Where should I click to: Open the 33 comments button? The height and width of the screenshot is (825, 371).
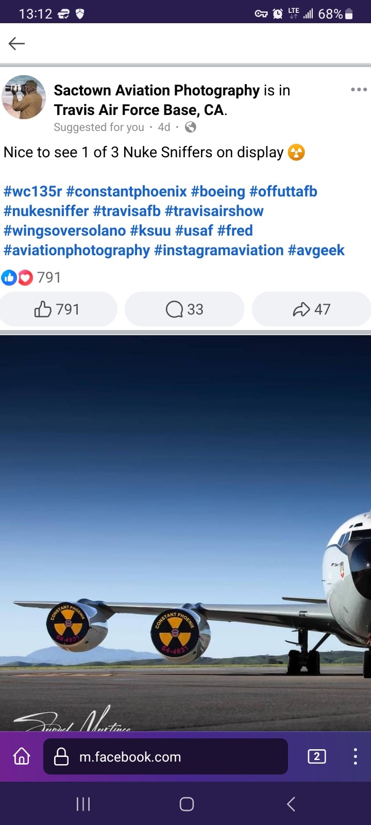pos(184,309)
